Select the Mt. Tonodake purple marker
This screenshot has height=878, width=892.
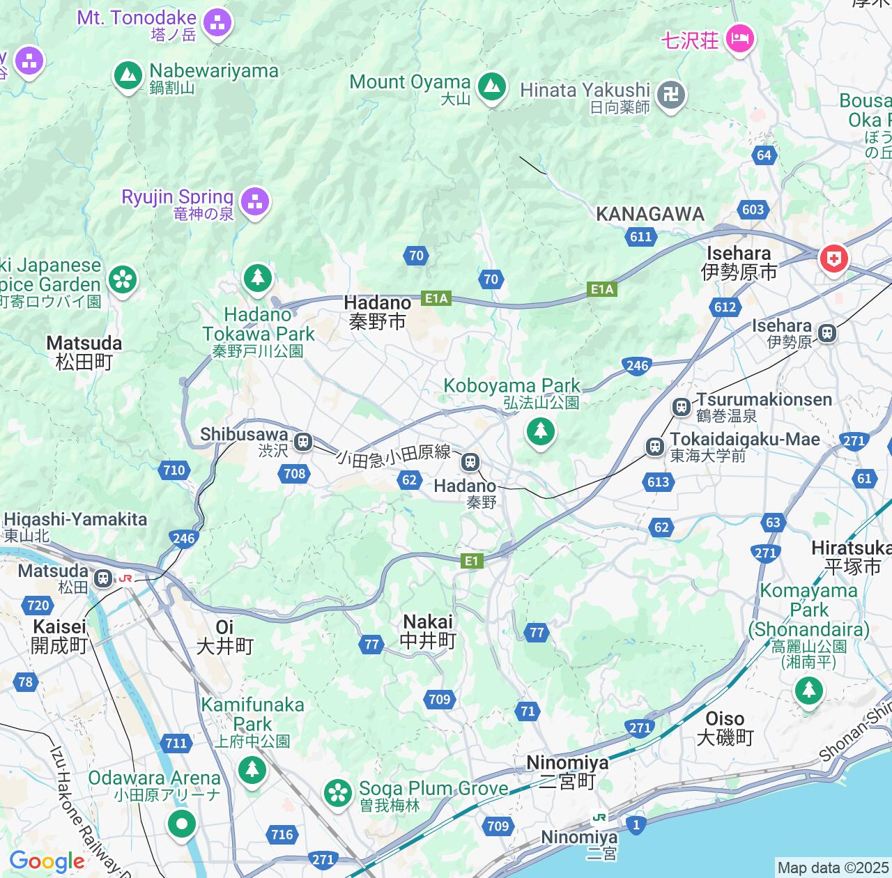[217, 23]
